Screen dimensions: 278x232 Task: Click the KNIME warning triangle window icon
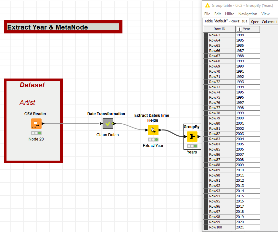click(208, 6)
